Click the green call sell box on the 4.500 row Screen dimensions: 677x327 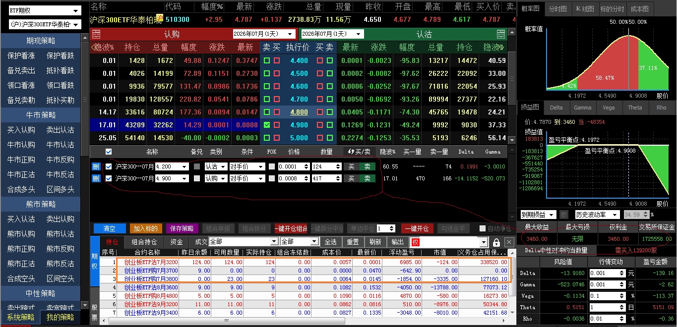click(x=267, y=73)
